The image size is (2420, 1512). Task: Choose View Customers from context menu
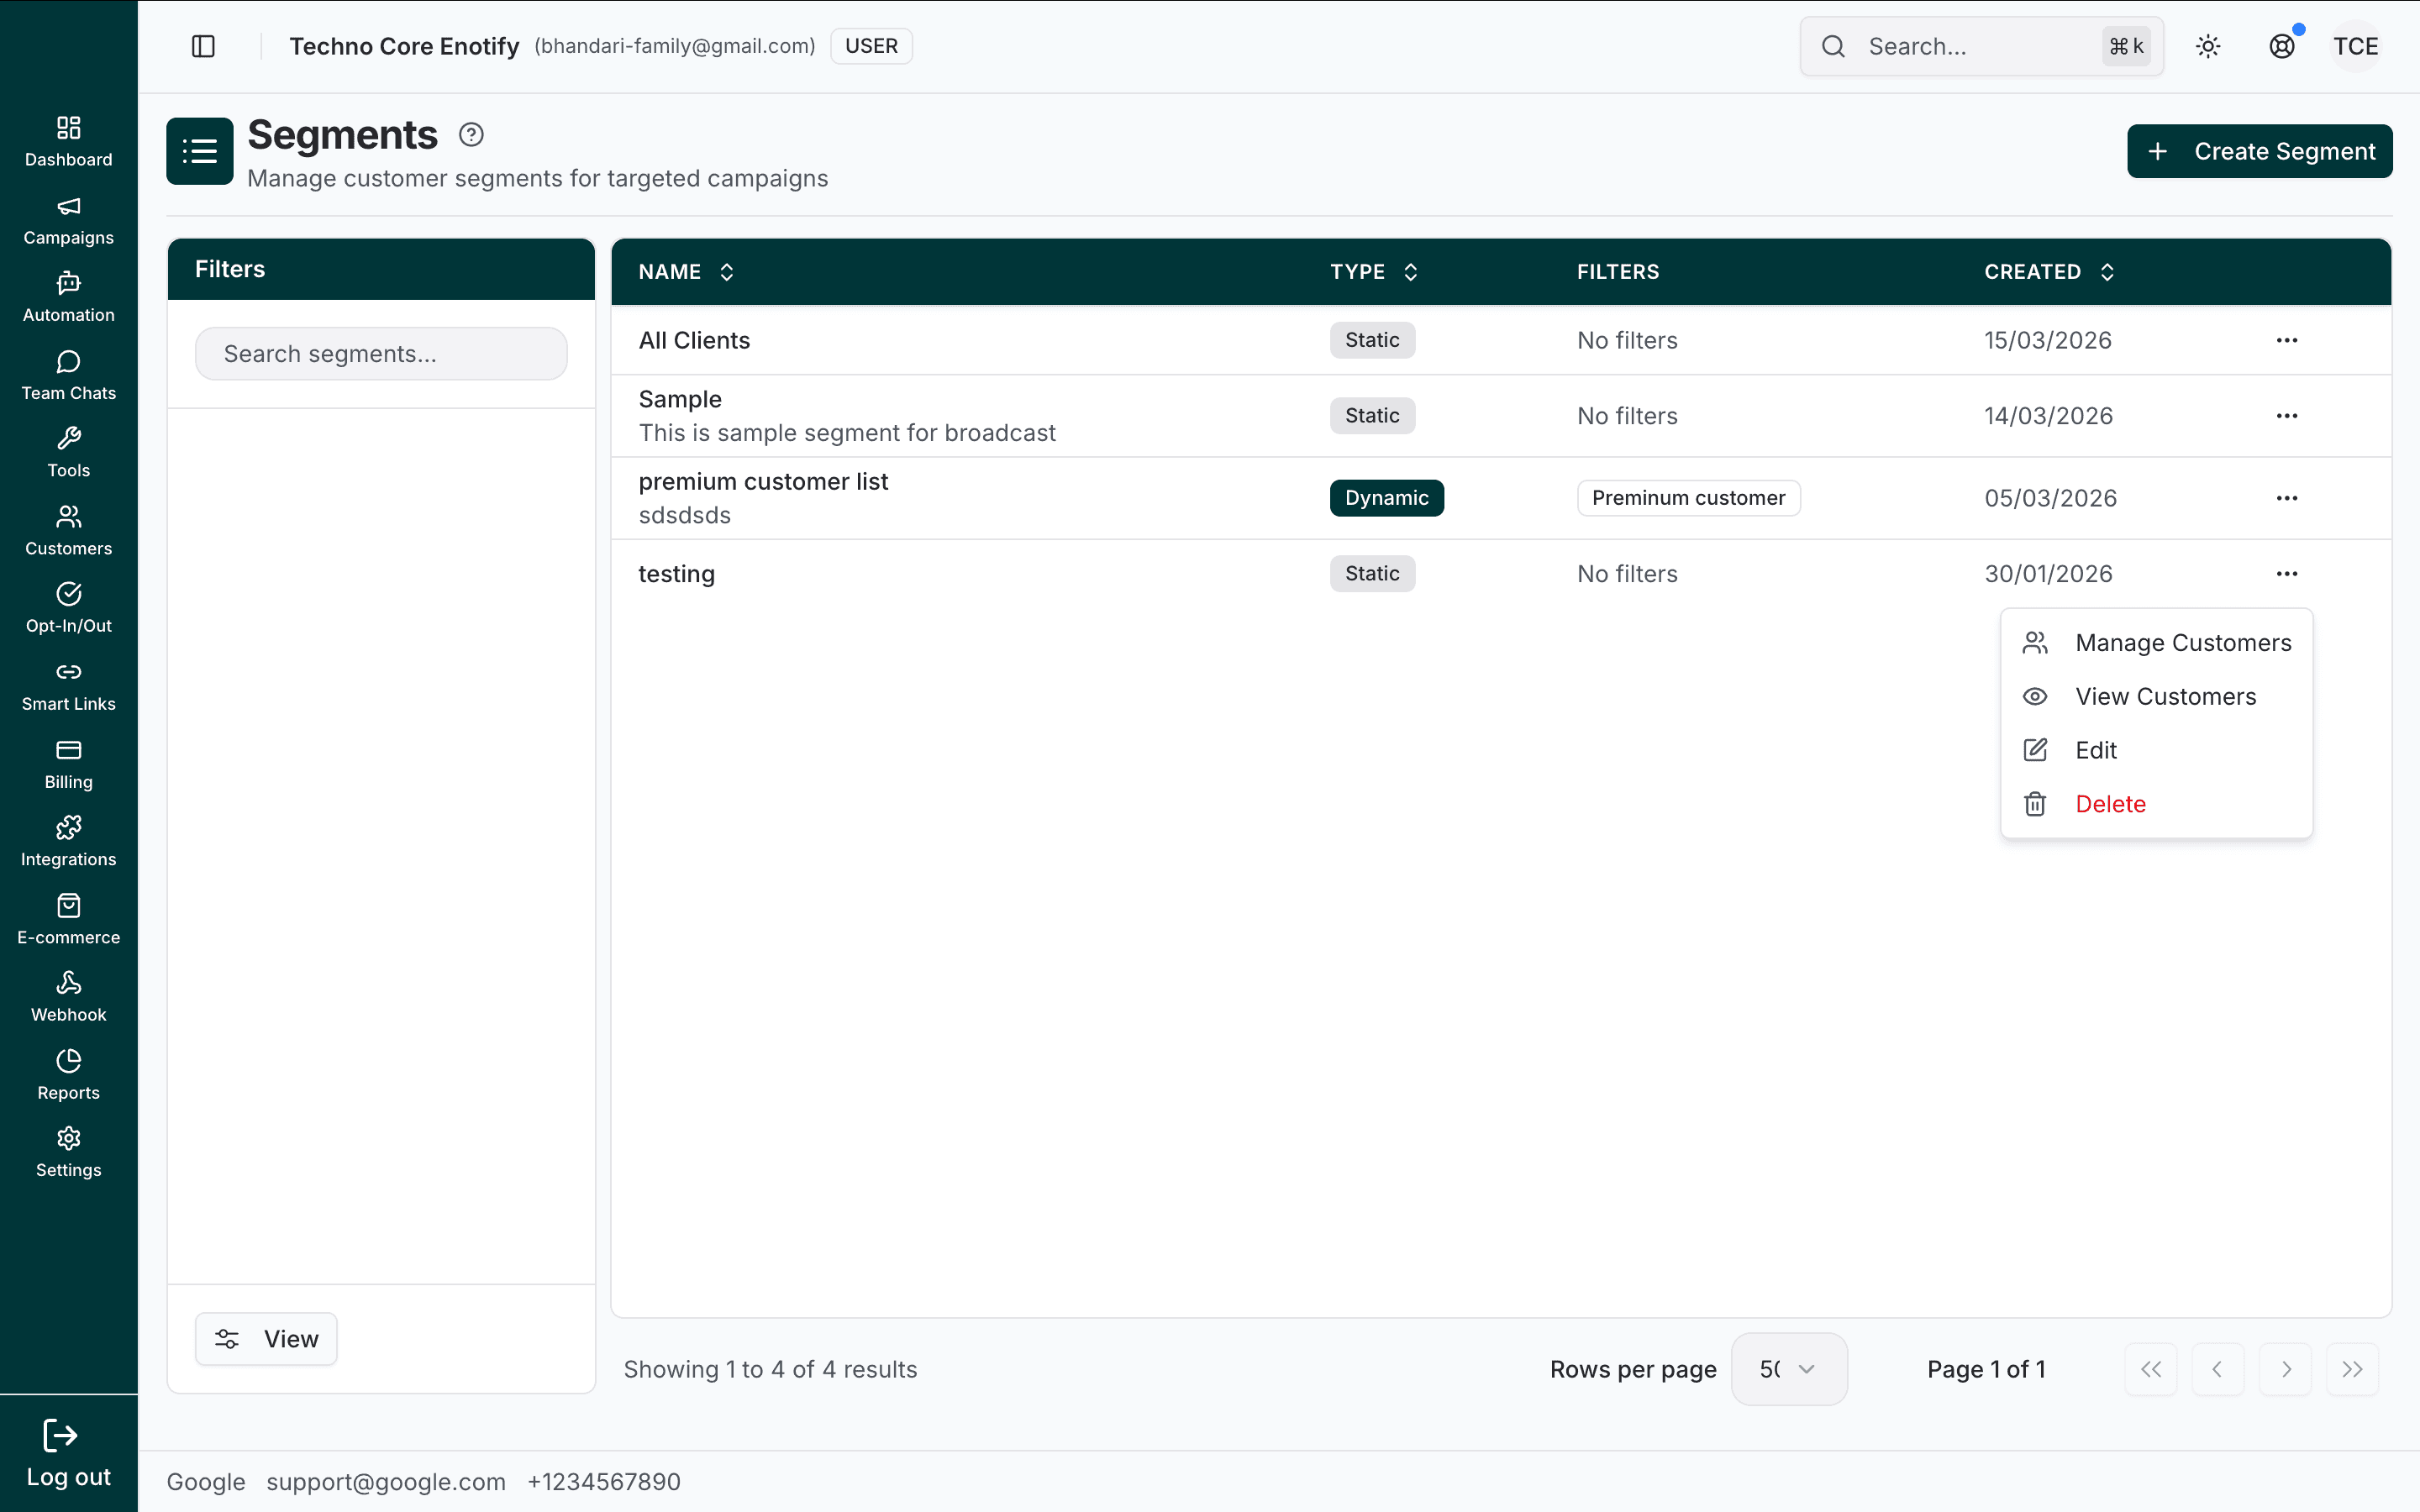(x=2157, y=697)
